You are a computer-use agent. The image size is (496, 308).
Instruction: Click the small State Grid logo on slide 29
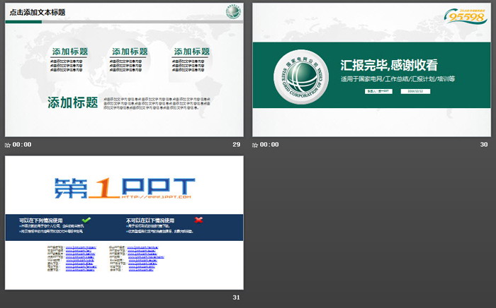coord(233,12)
